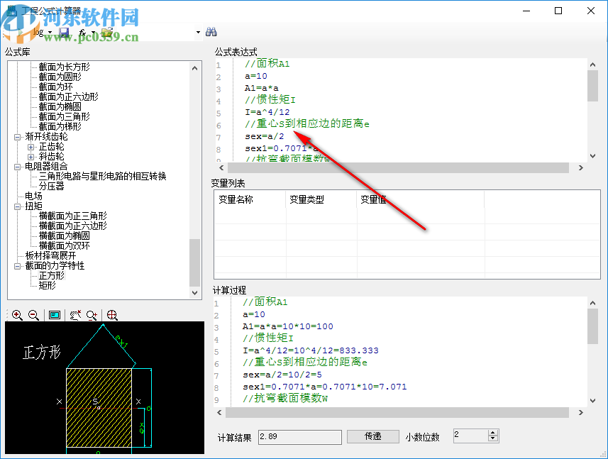The image size is (608, 459).
Task: Select 截面为长方形 in formula library
Action: click(64, 67)
